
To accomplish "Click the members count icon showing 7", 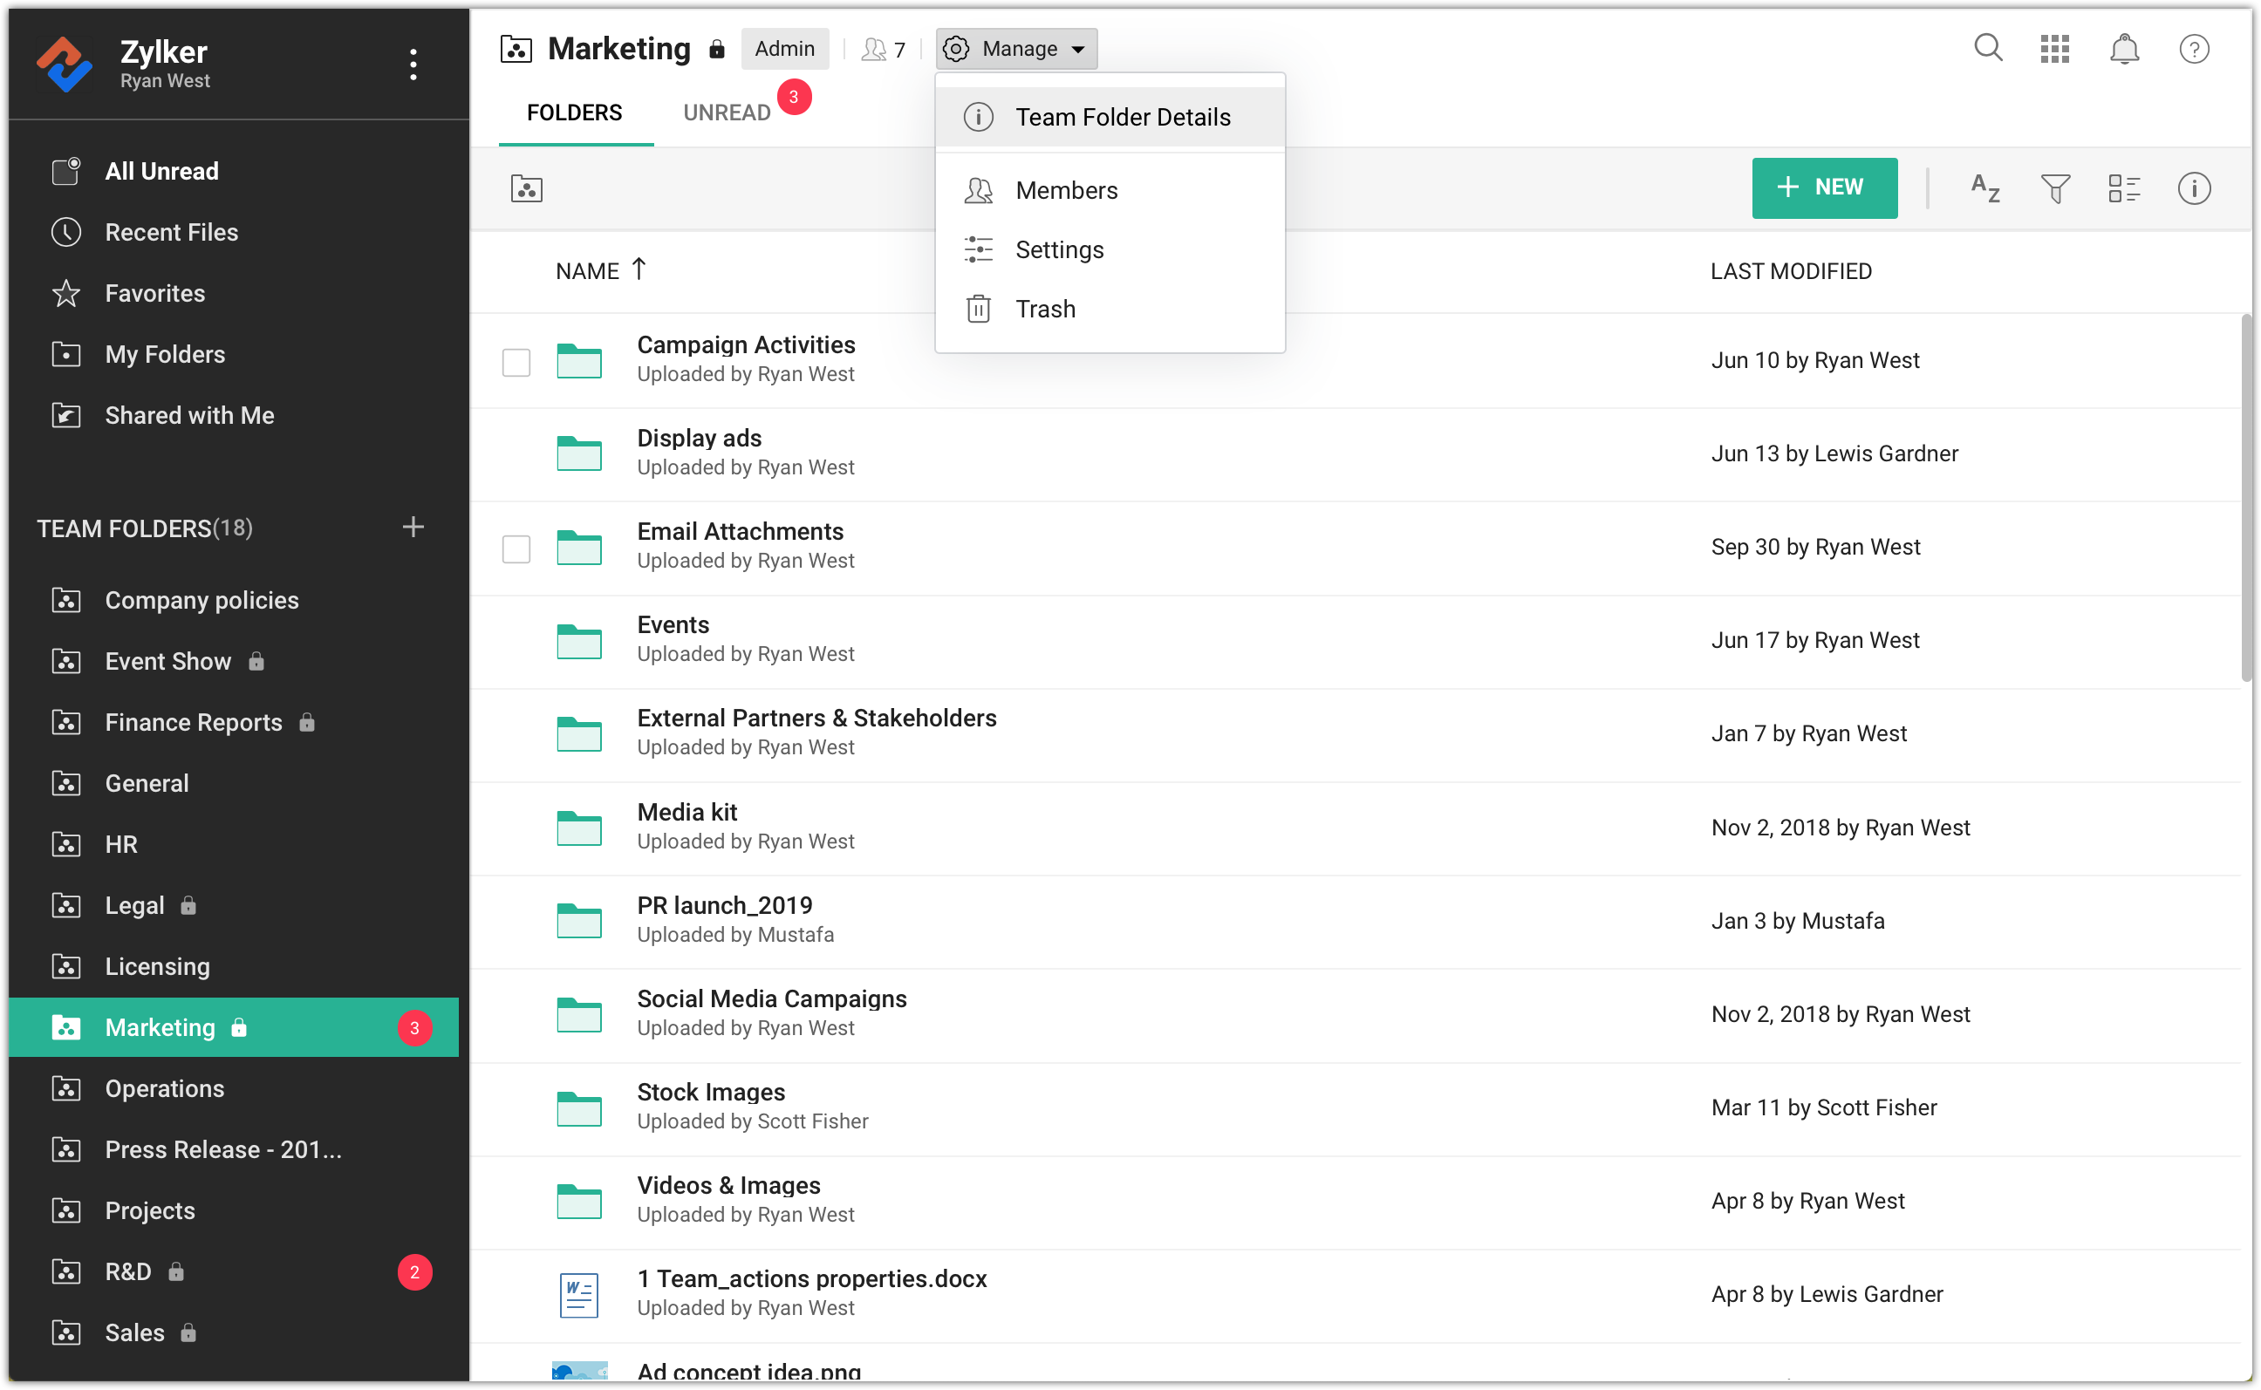I will coord(883,50).
